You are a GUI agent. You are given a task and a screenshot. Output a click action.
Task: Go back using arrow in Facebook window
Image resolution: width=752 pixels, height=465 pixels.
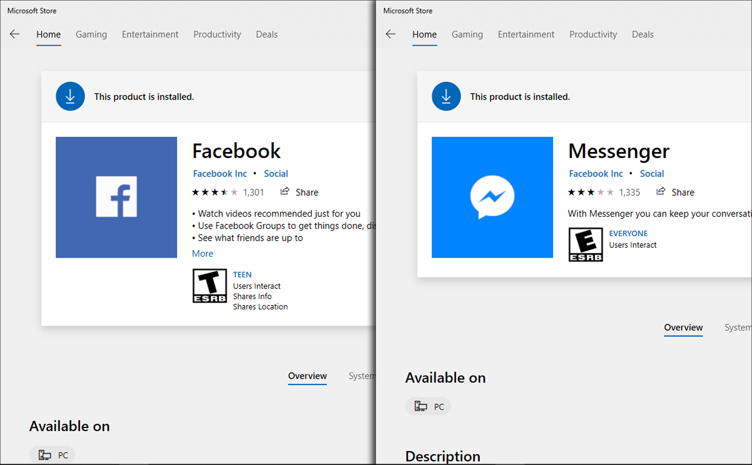point(14,34)
